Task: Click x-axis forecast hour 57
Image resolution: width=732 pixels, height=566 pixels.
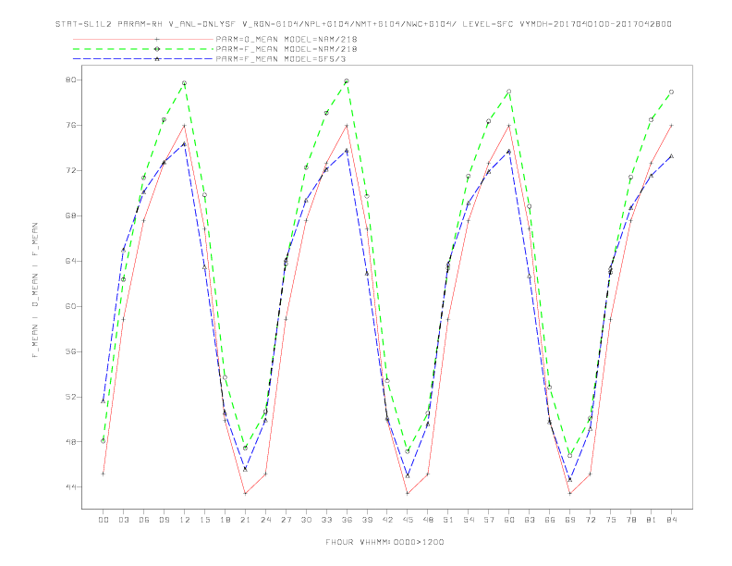Action: pos(489,520)
